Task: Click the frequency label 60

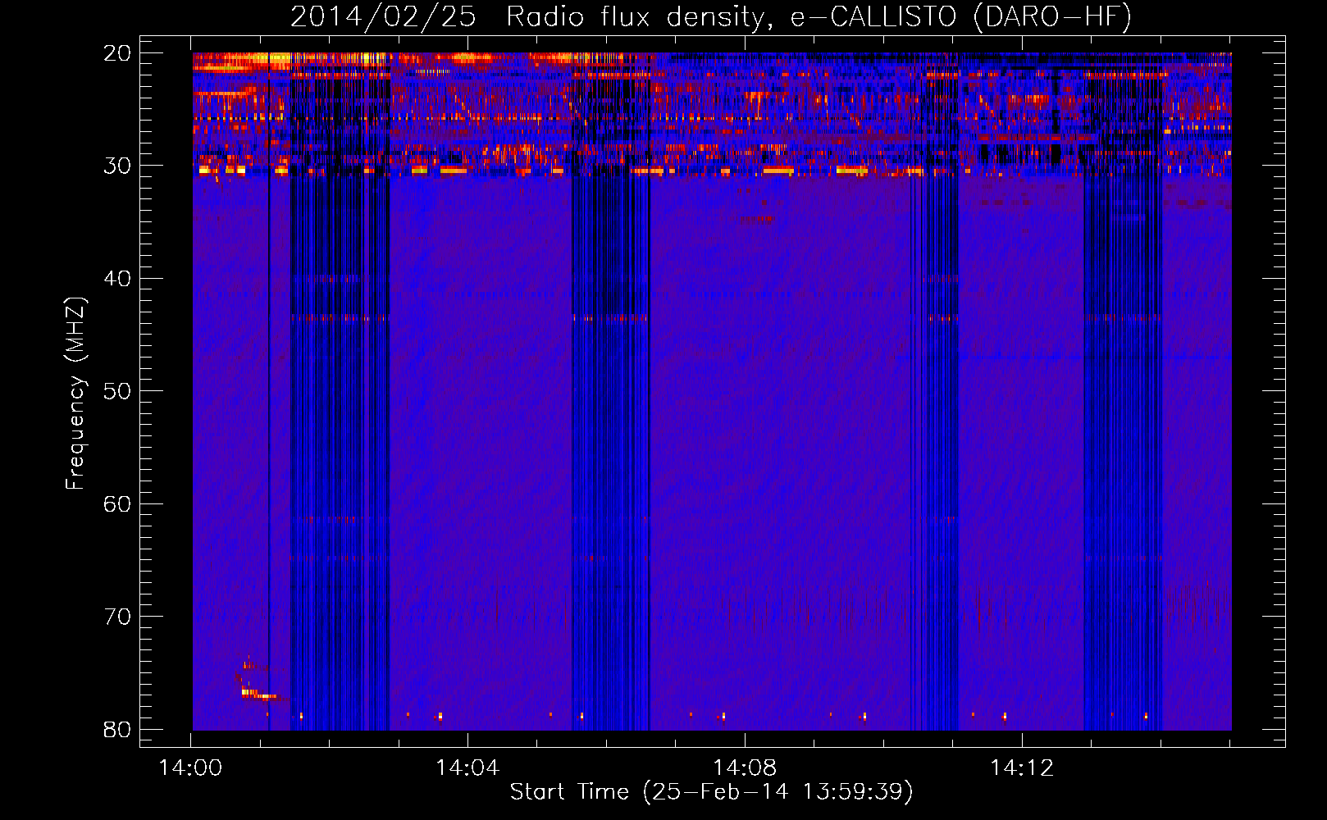Action: point(117,503)
